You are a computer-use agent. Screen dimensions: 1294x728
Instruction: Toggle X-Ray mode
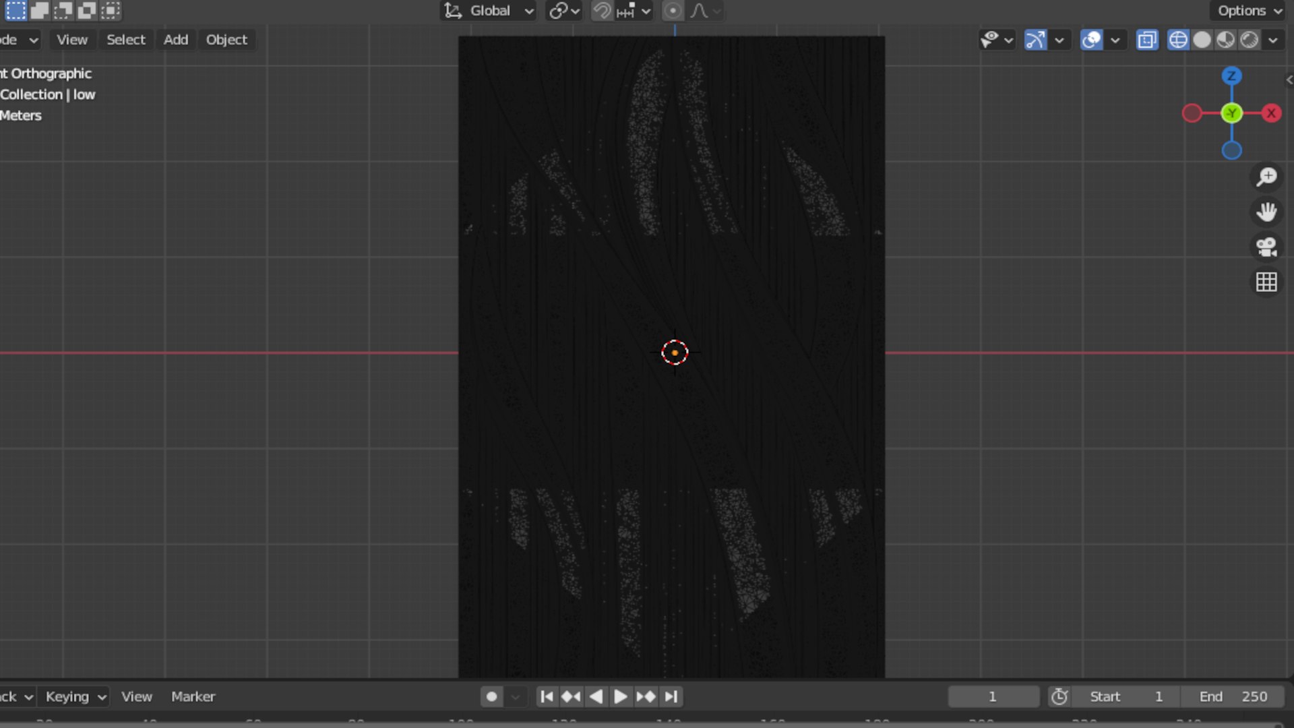click(x=1147, y=40)
